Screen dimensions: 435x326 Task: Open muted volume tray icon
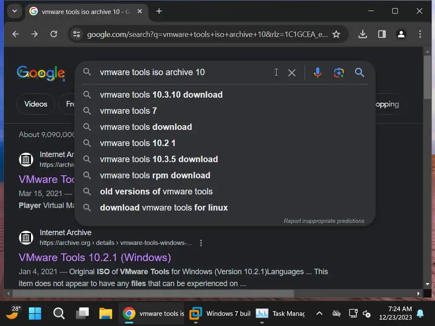(367, 314)
